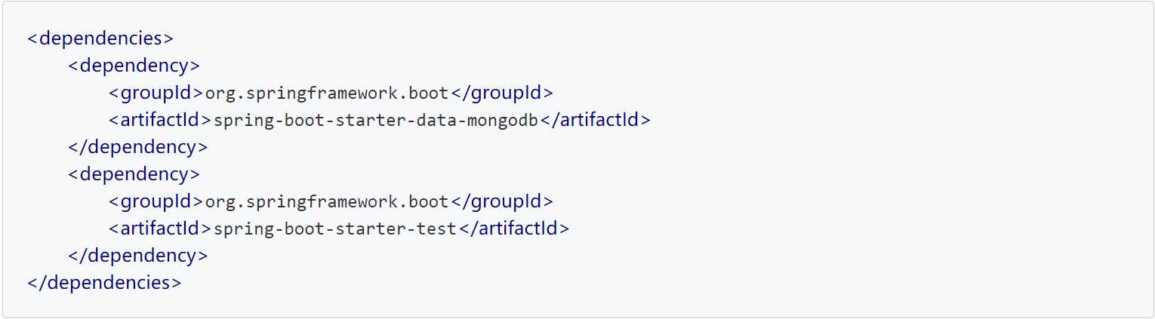
Task: Click the first opening dependency tag
Action: (x=134, y=66)
